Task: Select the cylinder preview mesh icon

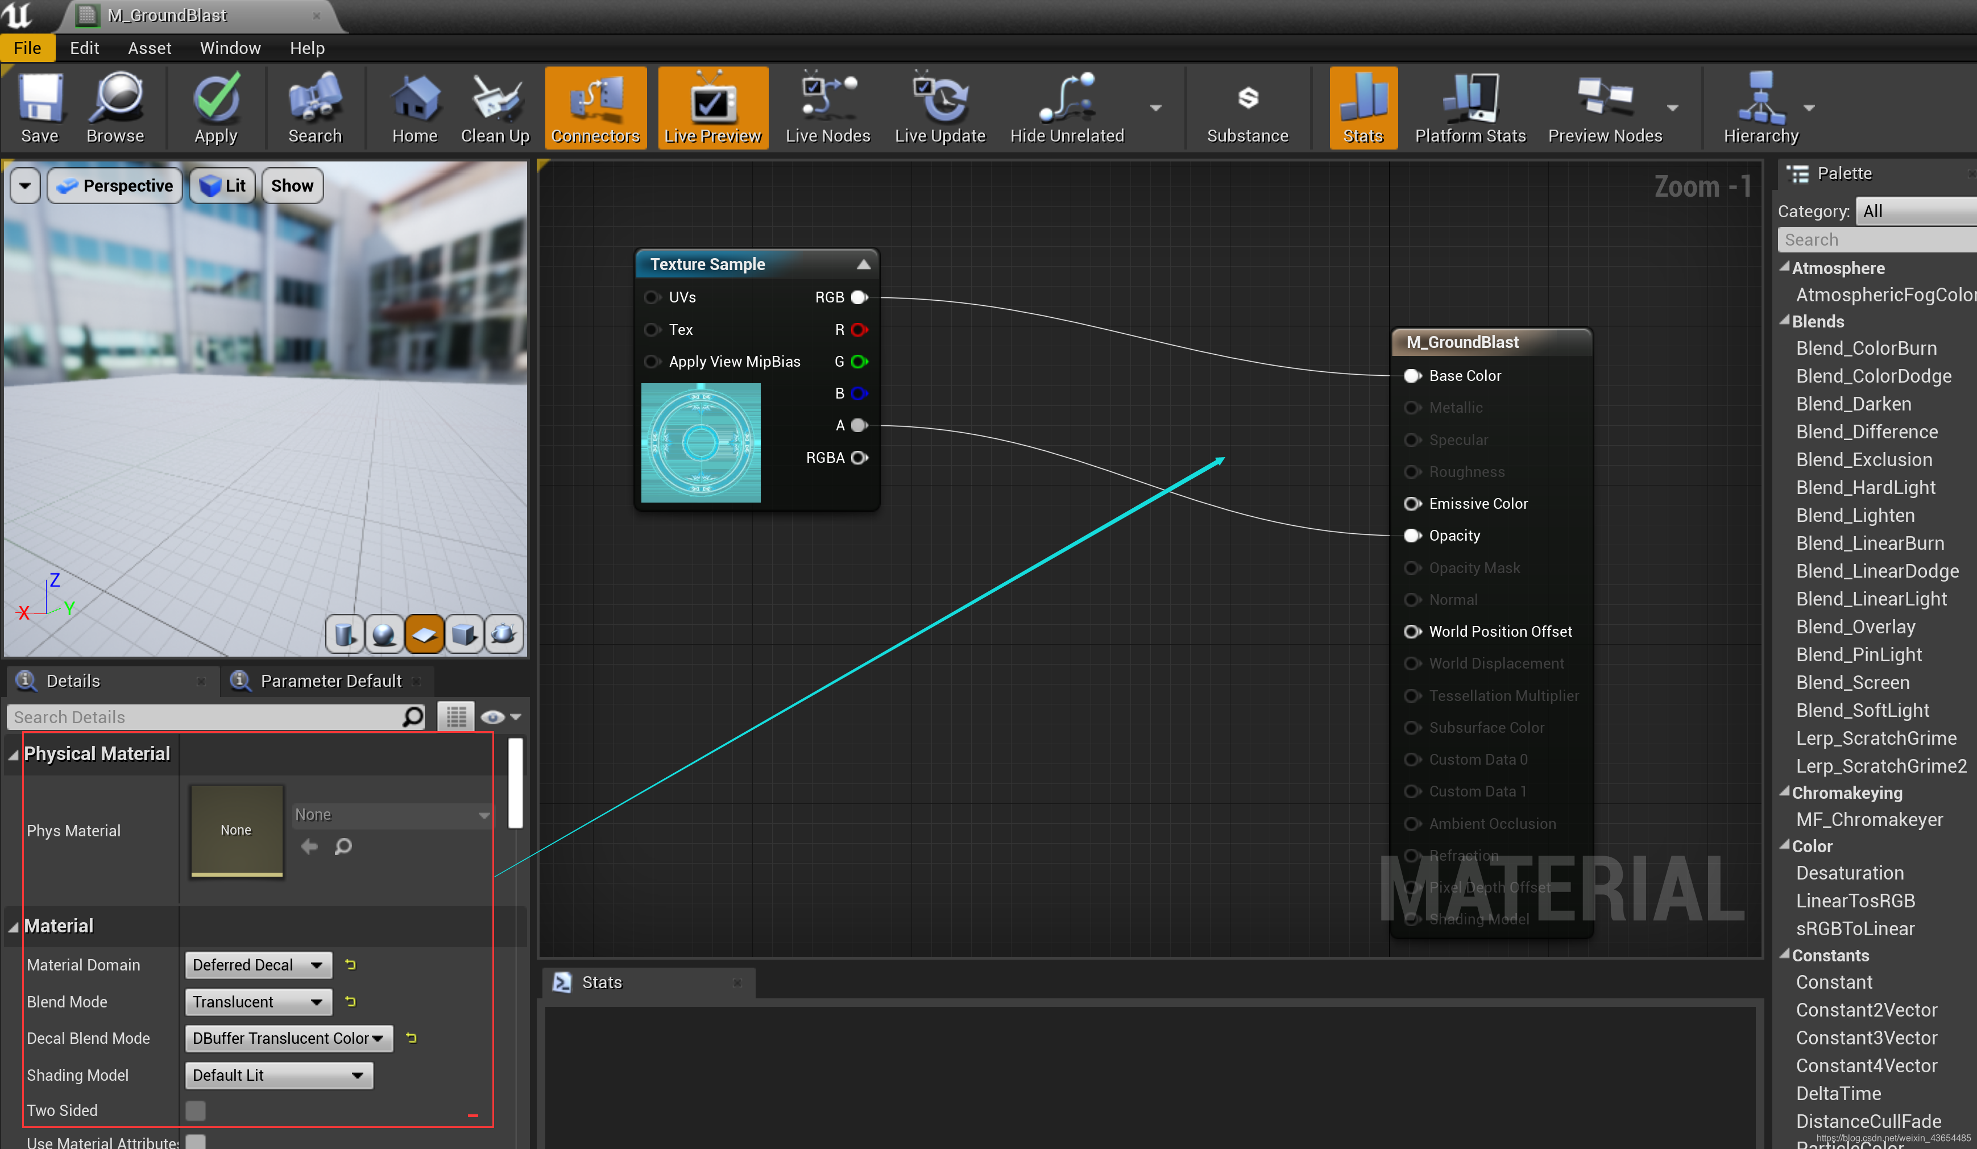Action: [x=345, y=634]
